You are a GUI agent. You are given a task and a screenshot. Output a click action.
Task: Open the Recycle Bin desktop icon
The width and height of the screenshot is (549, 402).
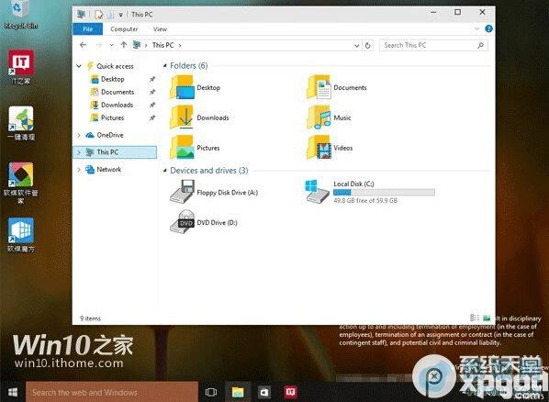tap(21, 14)
